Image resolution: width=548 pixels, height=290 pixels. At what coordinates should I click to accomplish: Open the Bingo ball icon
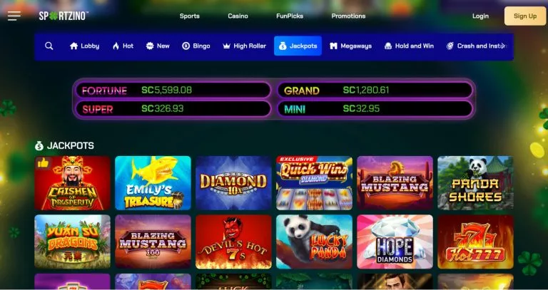pos(186,46)
